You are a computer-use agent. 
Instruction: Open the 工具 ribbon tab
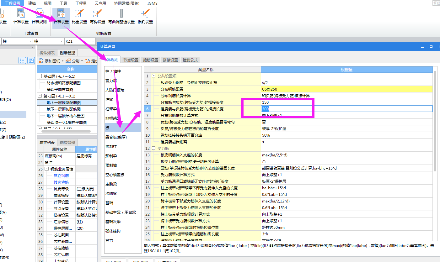63,3
